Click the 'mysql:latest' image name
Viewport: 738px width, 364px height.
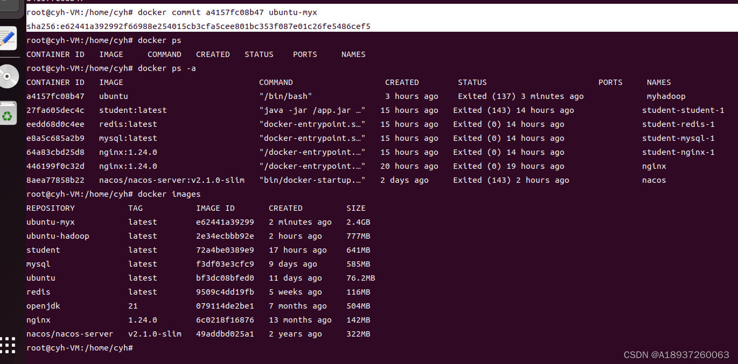point(128,138)
